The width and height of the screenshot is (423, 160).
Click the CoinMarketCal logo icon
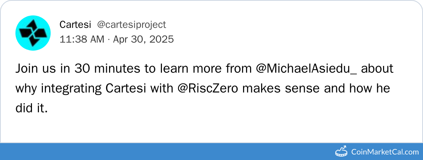coord(341,151)
